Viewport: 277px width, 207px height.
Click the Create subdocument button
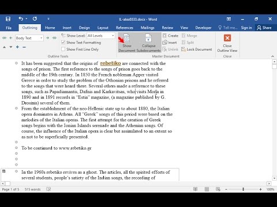[170, 36]
